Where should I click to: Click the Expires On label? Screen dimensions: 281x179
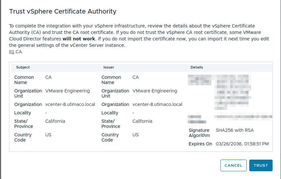[x=200, y=144]
